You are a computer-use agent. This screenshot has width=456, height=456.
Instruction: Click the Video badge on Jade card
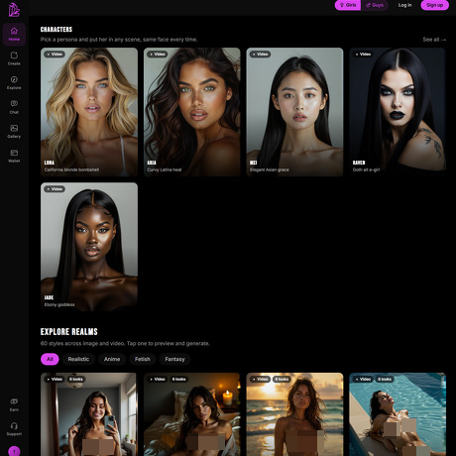pyautogui.click(x=55, y=189)
